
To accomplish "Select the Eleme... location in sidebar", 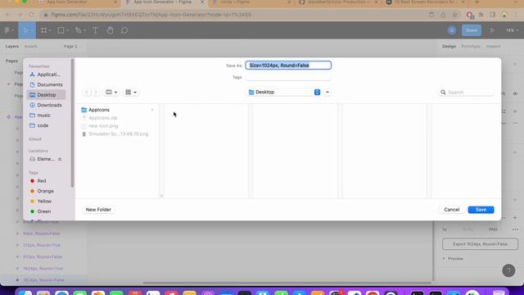I will point(43,159).
